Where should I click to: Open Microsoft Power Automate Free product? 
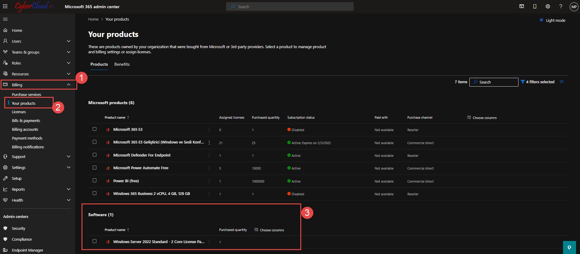pos(141,168)
